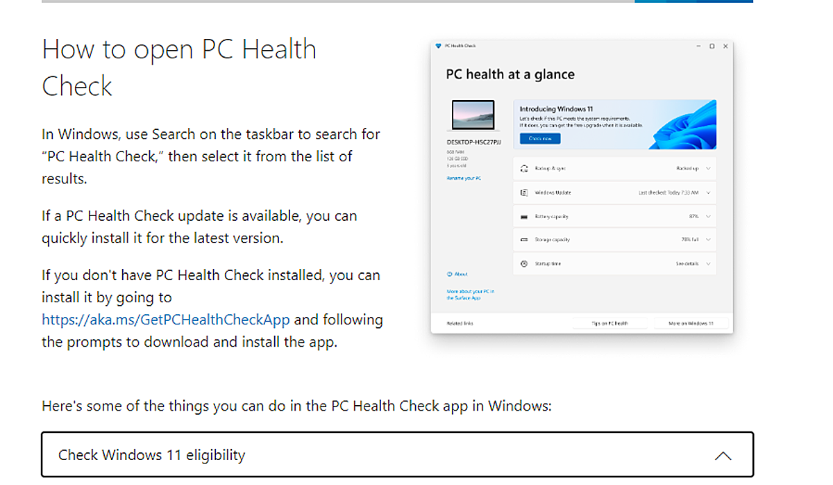Expand the Storage capacity section
The width and height of the screenshot is (833, 485).
click(x=707, y=240)
